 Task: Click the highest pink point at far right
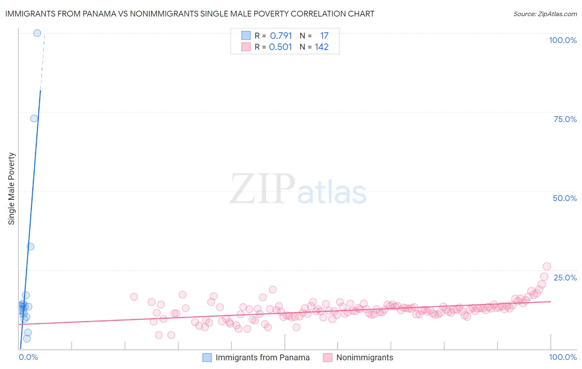[547, 266]
